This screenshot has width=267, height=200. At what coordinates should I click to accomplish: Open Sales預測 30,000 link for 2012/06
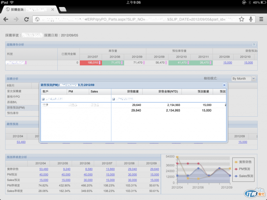88,180
